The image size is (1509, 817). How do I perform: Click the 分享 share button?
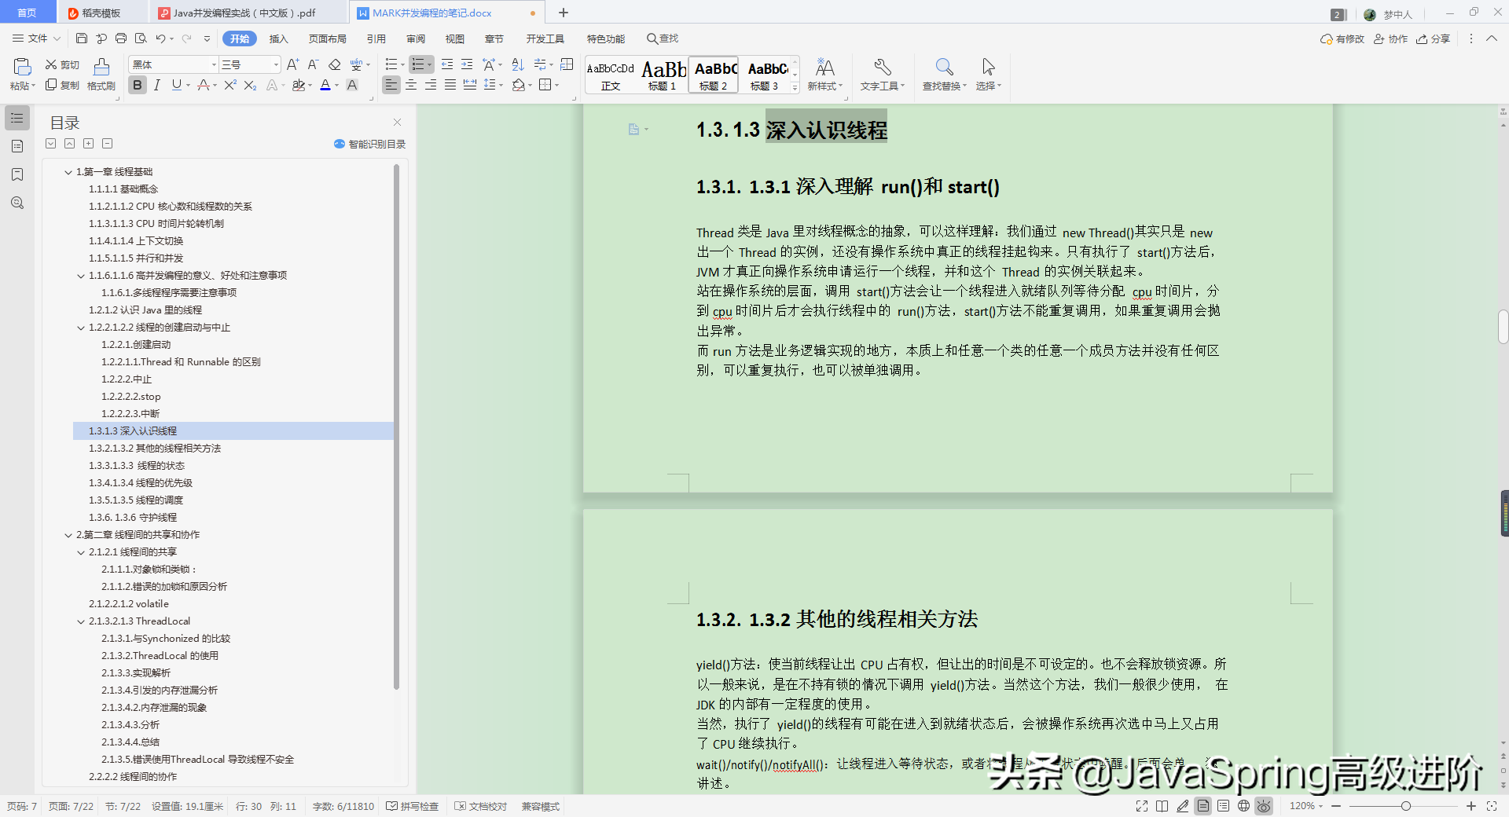click(x=1433, y=38)
